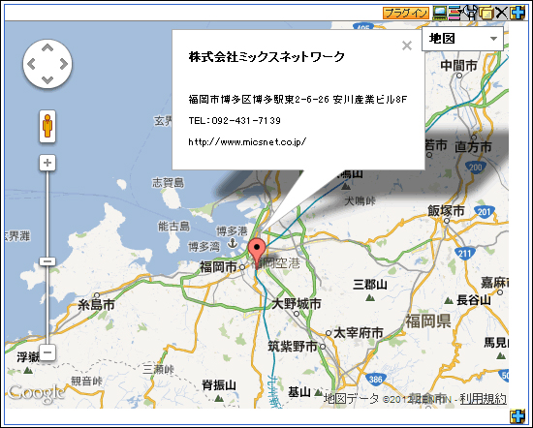
Task: Zoom out with the minus button
Action: point(47,352)
